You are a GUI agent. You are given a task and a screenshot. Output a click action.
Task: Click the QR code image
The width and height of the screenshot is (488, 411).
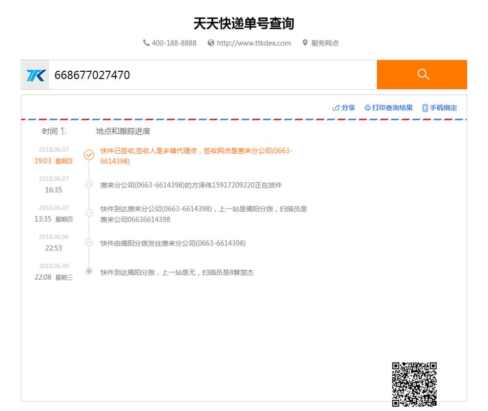pyautogui.click(x=414, y=384)
